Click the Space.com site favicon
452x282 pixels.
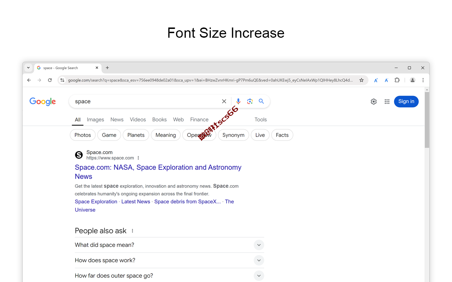point(79,155)
